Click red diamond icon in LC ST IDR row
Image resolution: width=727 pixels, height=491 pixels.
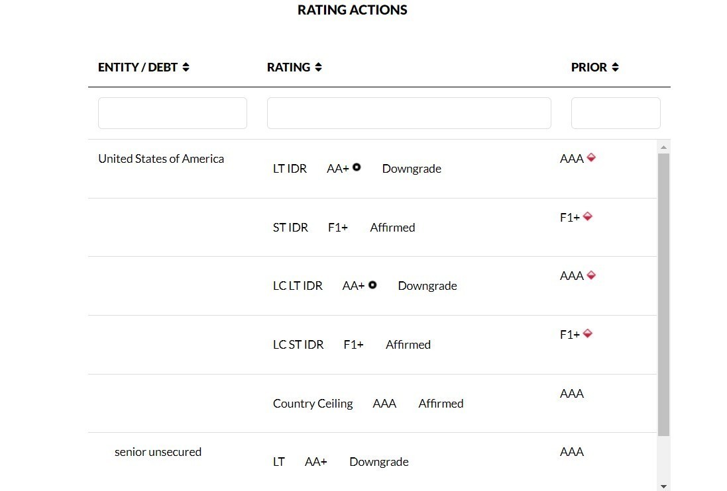pyautogui.click(x=587, y=334)
